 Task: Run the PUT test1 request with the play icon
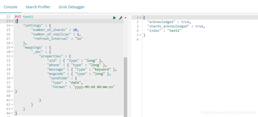coord(114,18)
